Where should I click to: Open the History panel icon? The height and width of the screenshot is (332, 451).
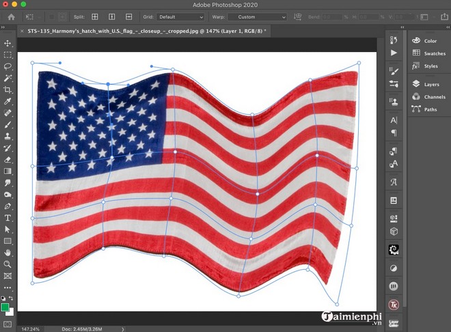(x=394, y=40)
